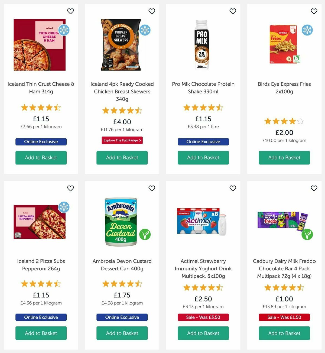
Task: Toggle the wishlist heart on Chicken Breast Skewers
Action: [x=152, y=11]
